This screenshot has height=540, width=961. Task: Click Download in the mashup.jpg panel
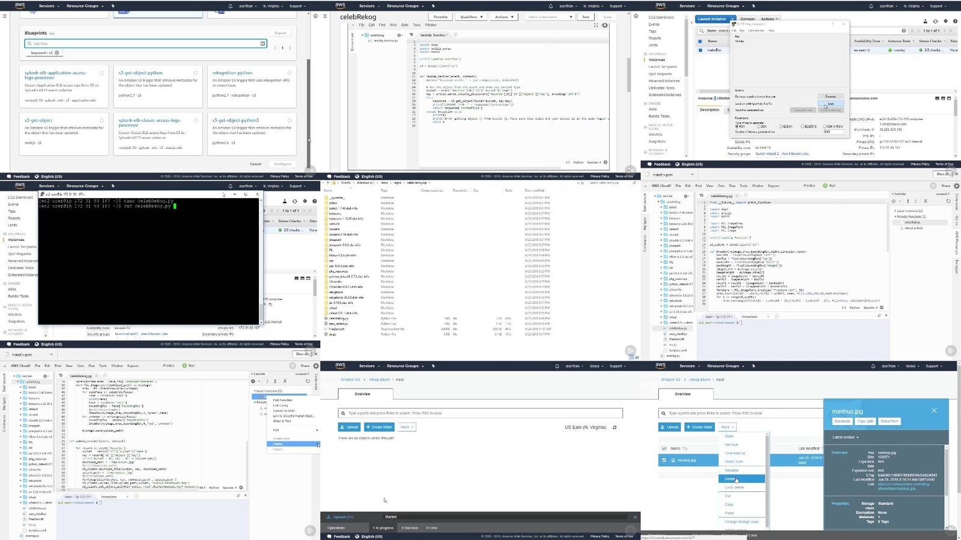click(x=842, y=421)
